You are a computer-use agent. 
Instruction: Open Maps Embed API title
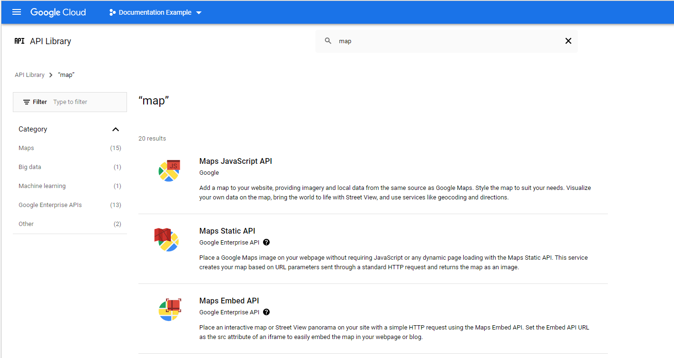[x=229, y=301]
